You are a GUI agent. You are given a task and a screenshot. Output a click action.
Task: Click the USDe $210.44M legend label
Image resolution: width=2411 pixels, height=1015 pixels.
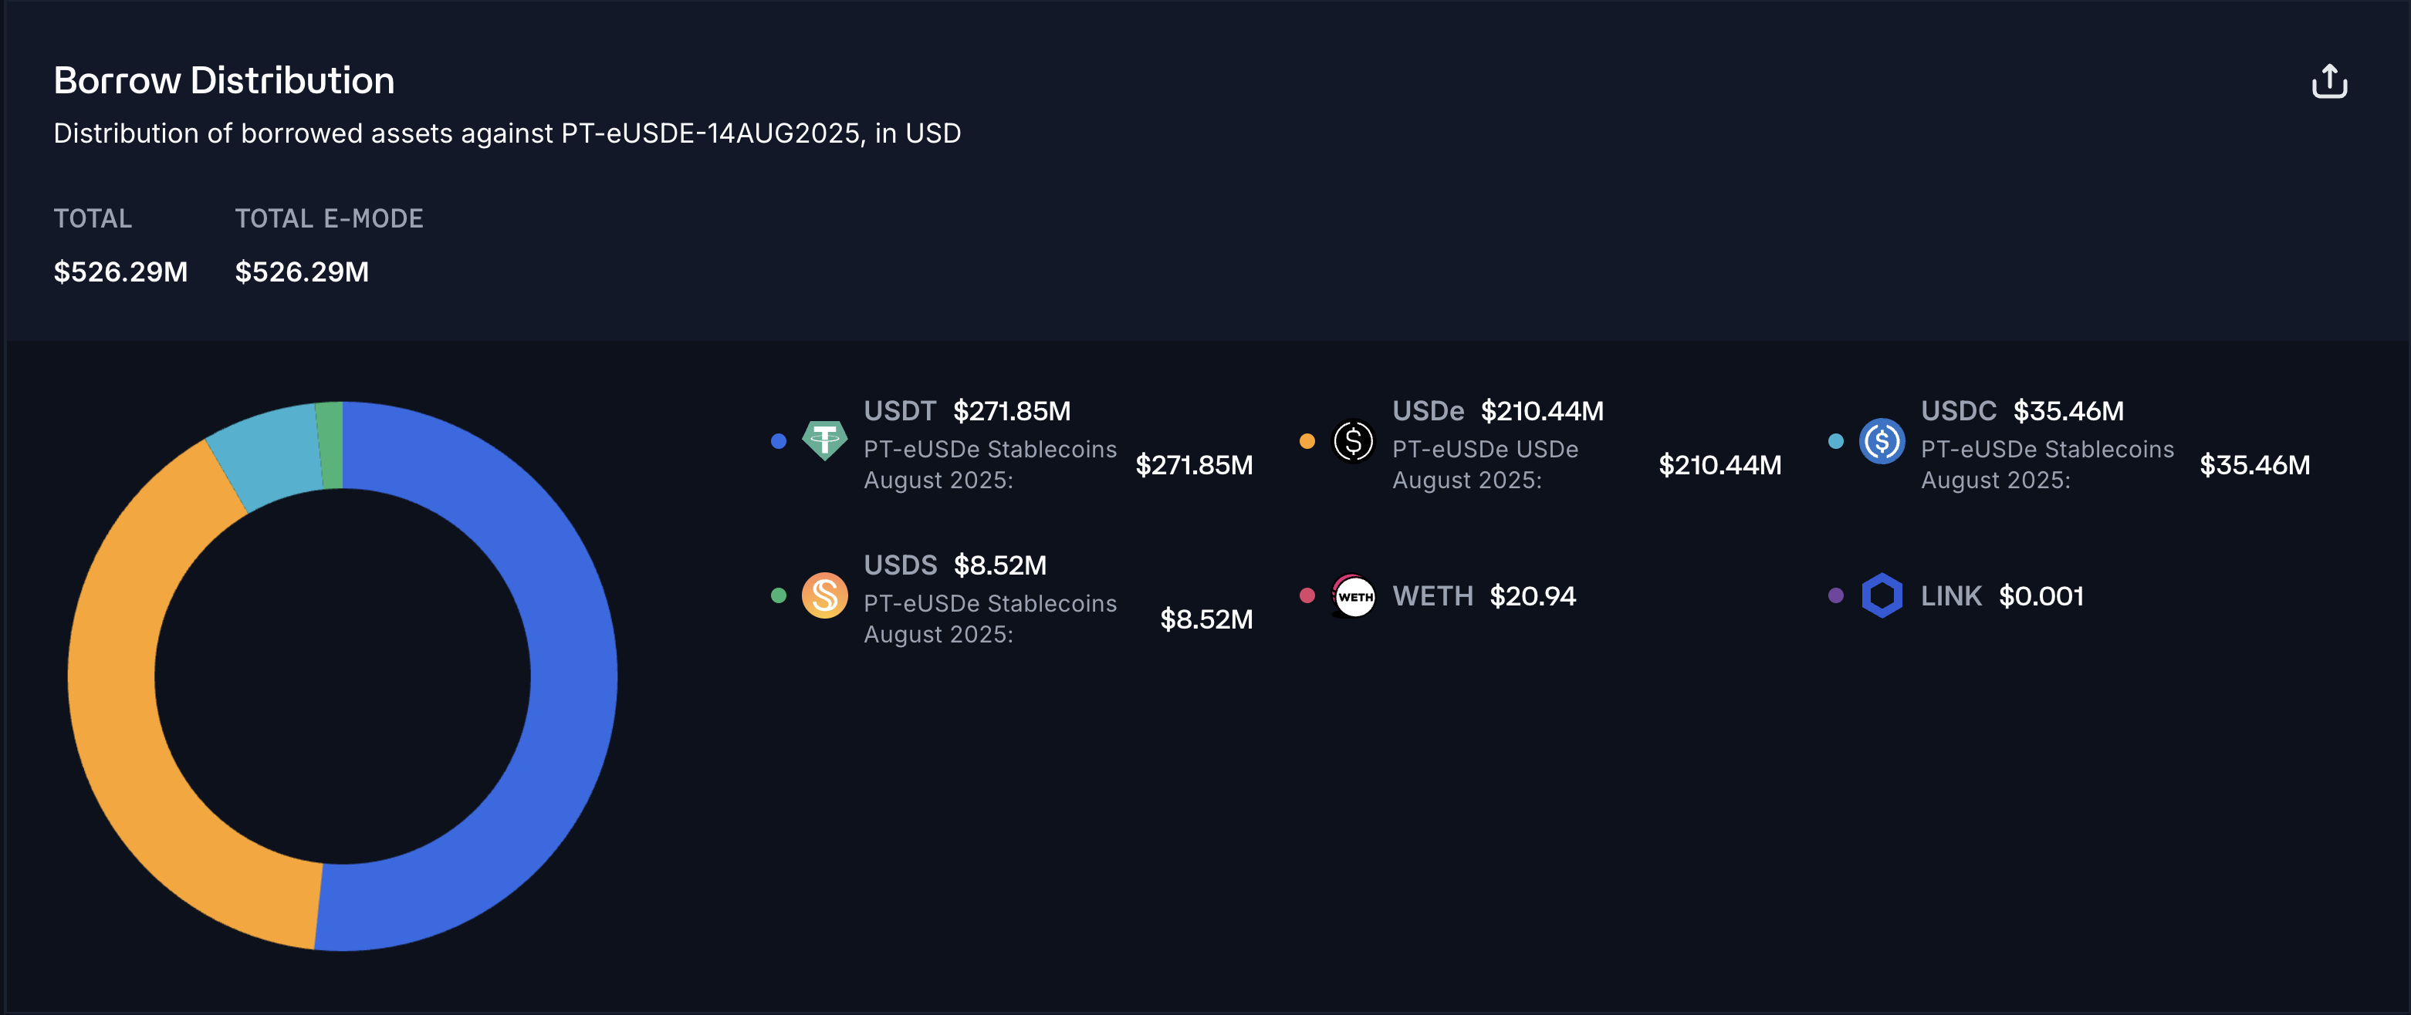tap(1496, 410)
